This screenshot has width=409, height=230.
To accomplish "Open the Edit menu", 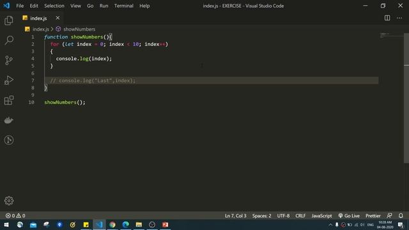I will pyautogui.click(x=34, y=6).
